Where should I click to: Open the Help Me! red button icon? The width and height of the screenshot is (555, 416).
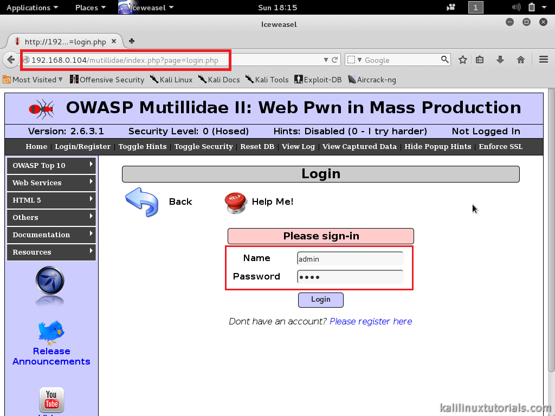coord(235,201)
